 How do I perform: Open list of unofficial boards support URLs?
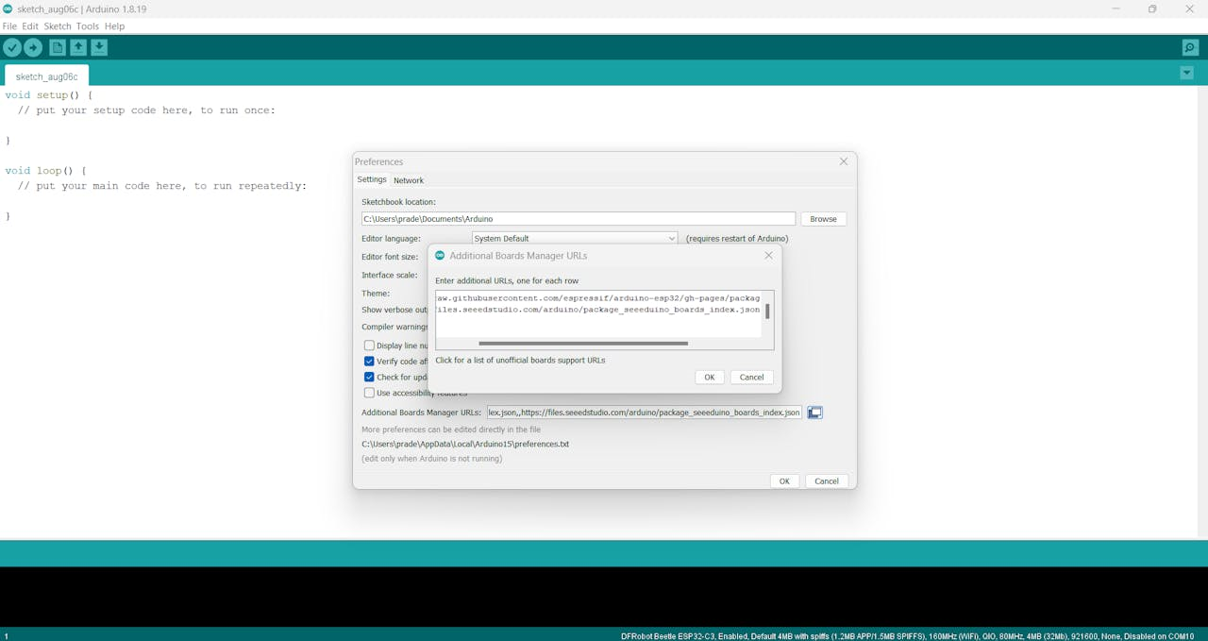click(520, 360)
